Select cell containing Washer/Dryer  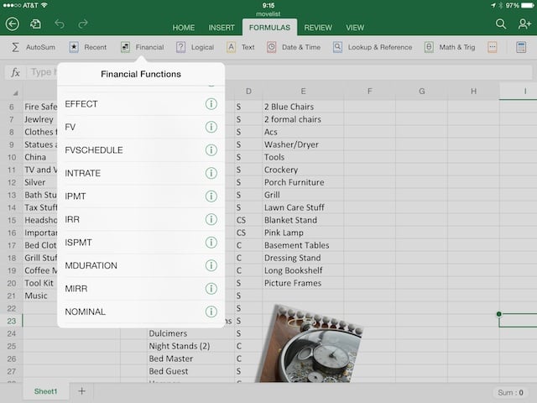pyautogui.click(x=303, y=144)
